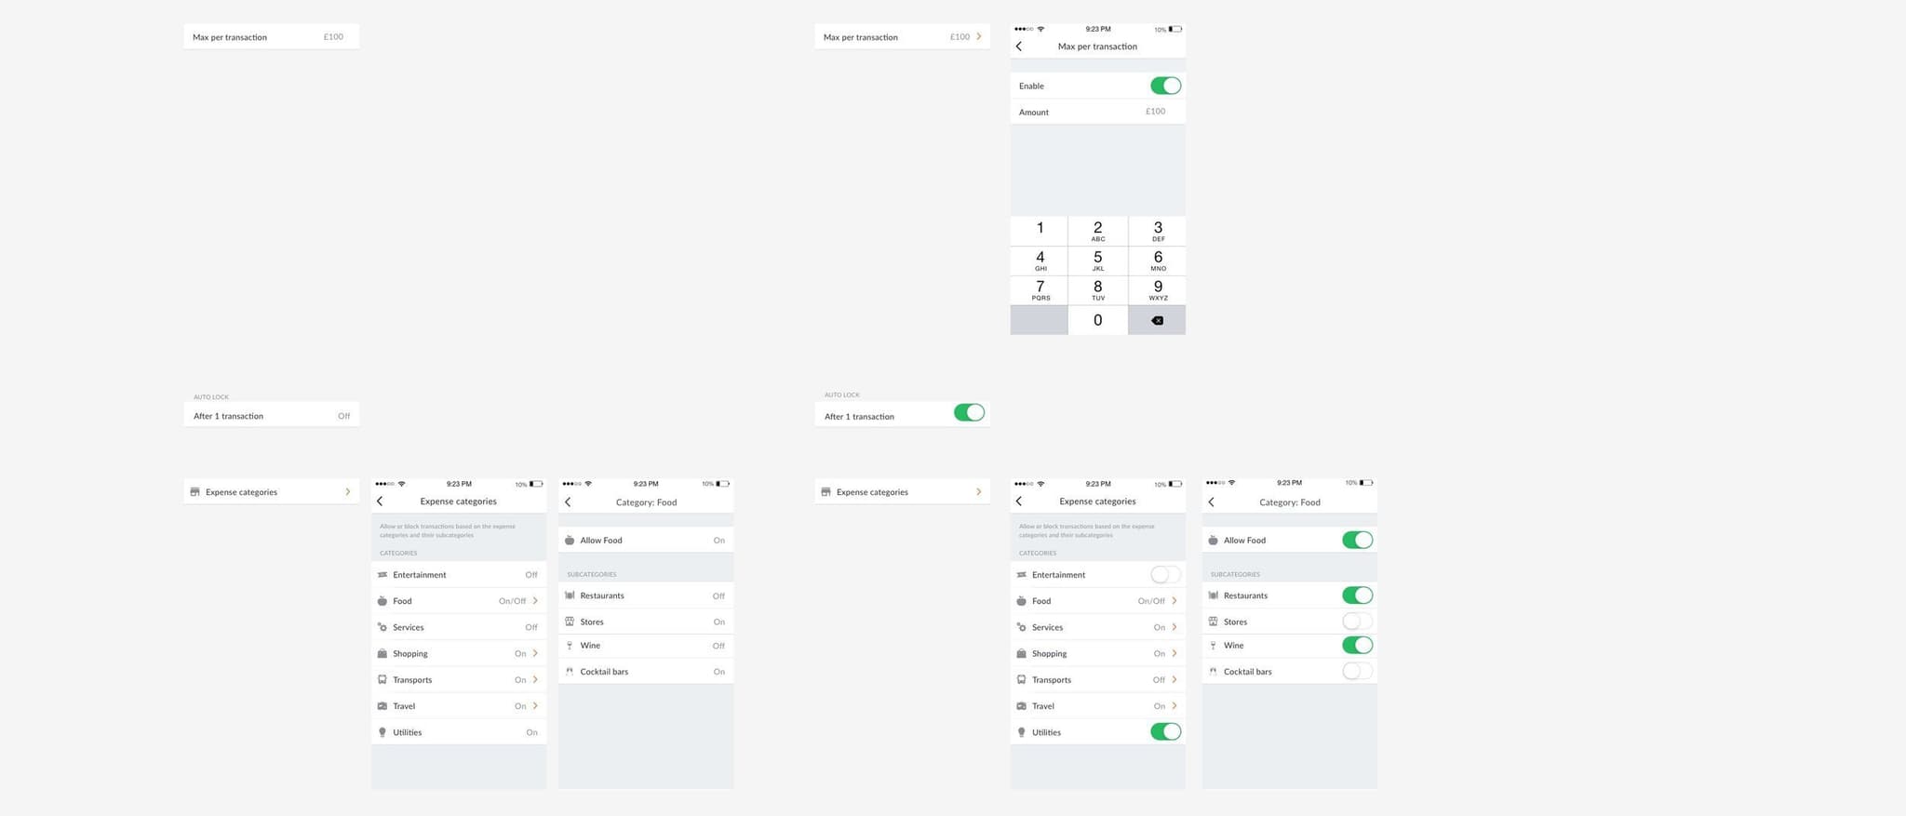
Task: Click the Amount £100 input field
Action: [x=1098, y=112]
